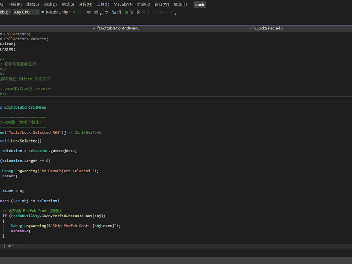The height and width of the screenshot is (264, 352).
Task: Click the next bookmark icon
Action: [x=149, y=12]
